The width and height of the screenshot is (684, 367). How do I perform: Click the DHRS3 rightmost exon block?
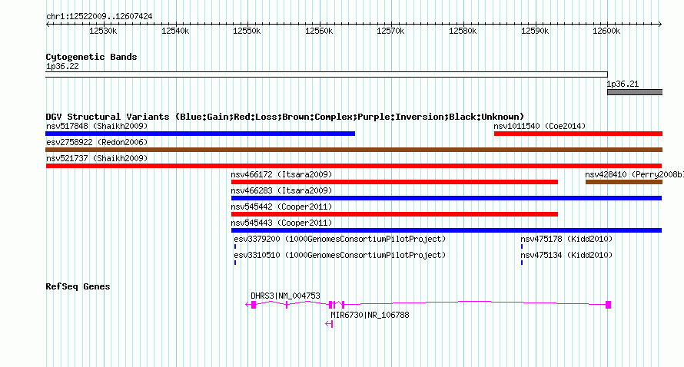(609, 305)
